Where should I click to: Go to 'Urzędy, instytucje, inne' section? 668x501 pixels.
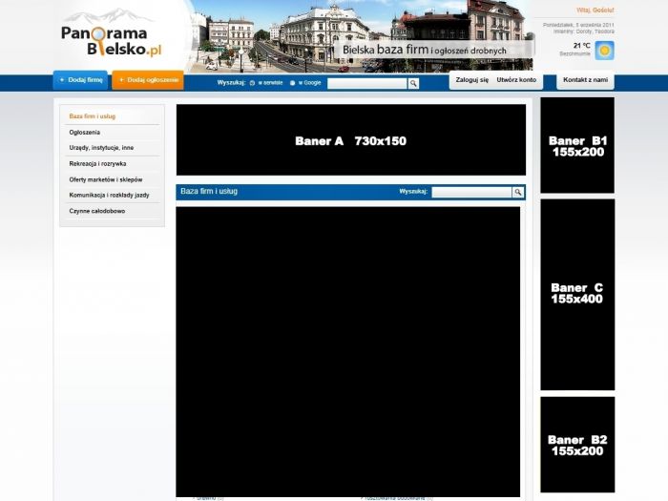(x=101, y=148)
